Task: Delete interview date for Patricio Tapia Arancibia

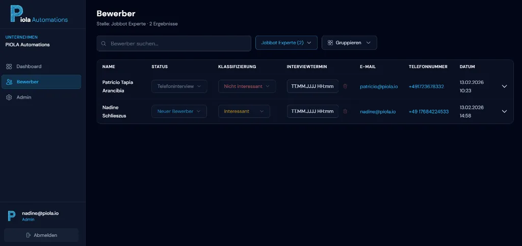Action: pos(345,86)
